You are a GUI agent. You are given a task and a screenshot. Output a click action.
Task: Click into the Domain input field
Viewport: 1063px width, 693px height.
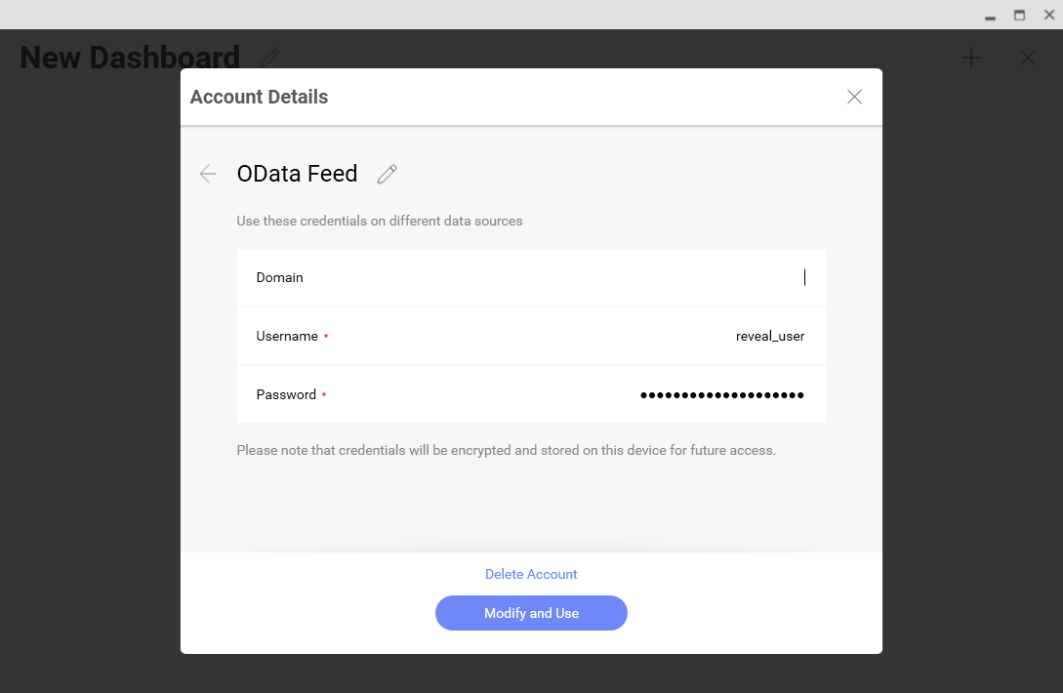coord(586,277)
